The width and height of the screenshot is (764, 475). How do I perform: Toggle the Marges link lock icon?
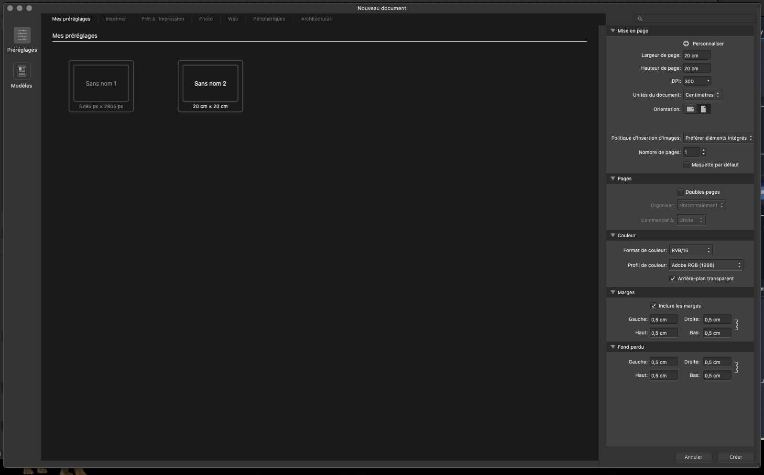737,325
